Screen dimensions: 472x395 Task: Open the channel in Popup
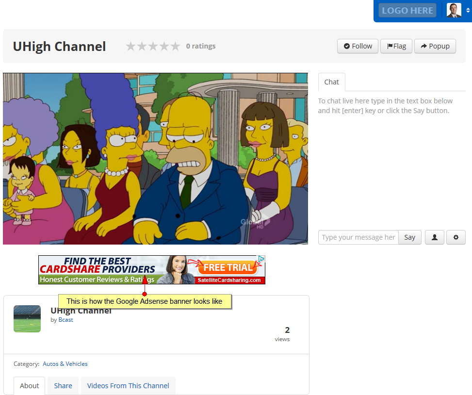[x=435, y=46]
